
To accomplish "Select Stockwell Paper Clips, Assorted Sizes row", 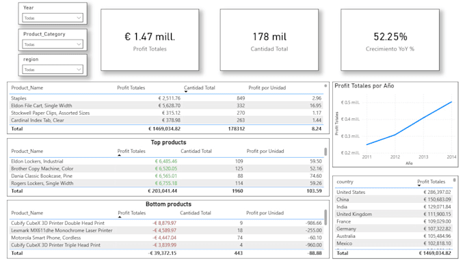I will 166,113.
